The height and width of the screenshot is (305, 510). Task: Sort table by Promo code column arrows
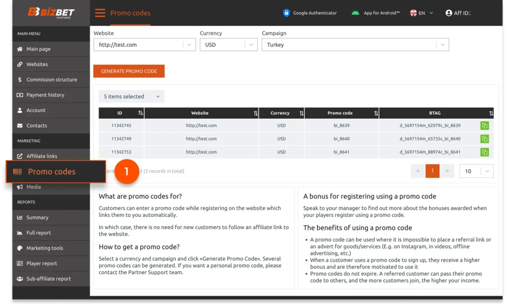[376, 113]
